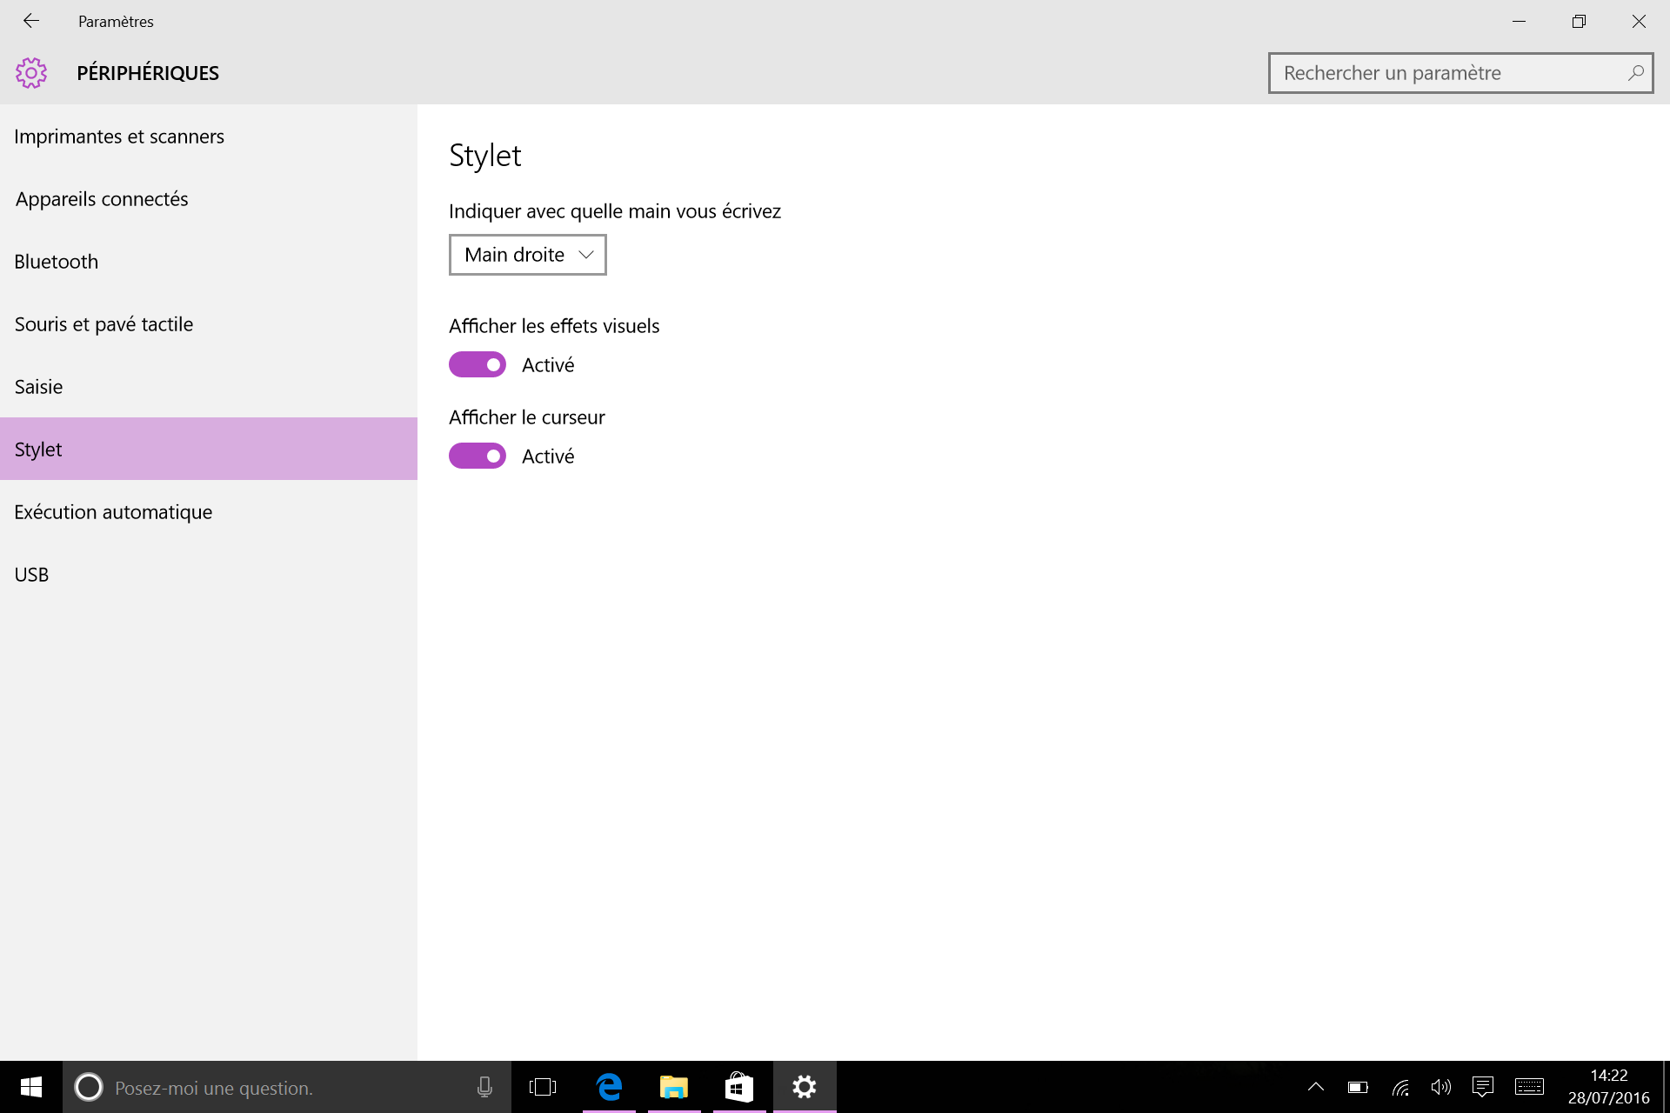Viewport: 1670px width, 1113px height.
Task: Open File Explorer from the taskbar
Action: coord(674,1087)
